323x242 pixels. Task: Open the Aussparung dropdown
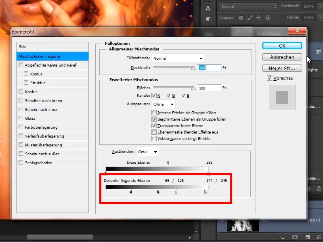(164, 104)
